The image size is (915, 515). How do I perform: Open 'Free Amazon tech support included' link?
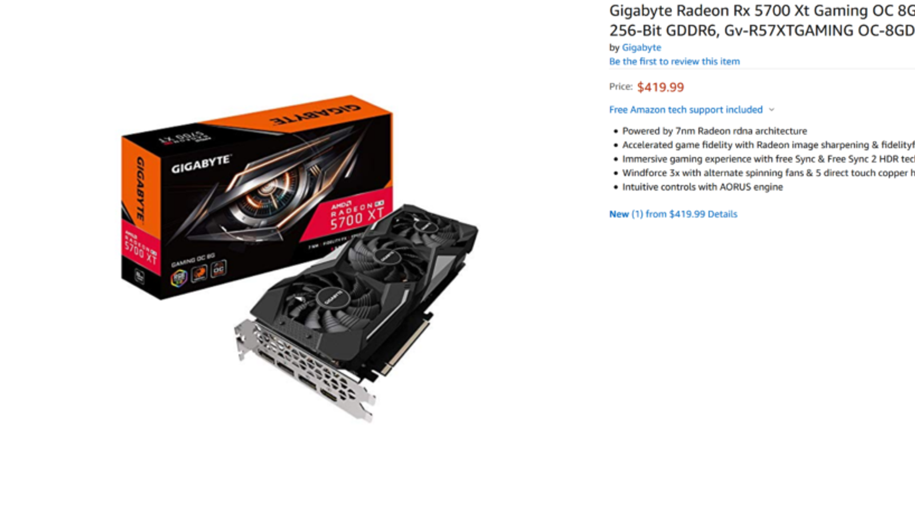coord(686,109)
